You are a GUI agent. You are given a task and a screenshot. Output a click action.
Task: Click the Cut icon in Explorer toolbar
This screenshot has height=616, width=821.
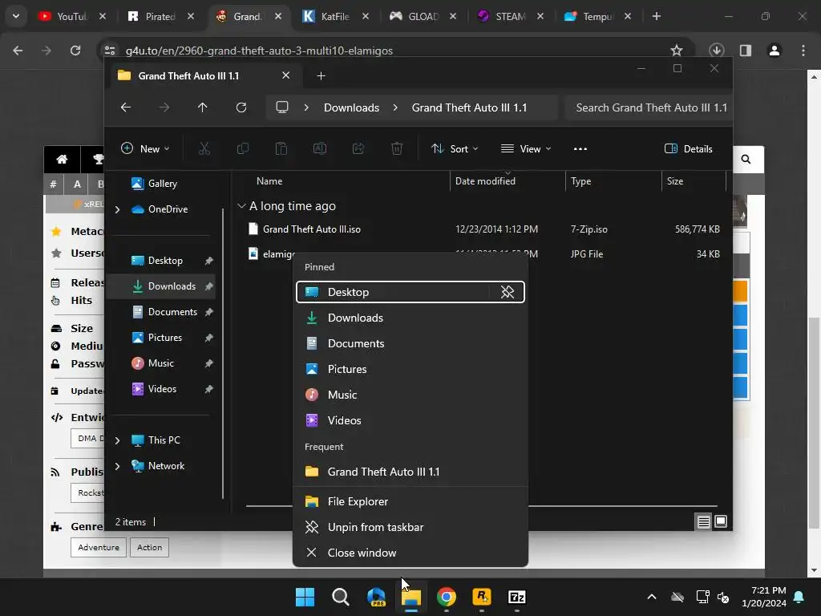click(204, 148)
